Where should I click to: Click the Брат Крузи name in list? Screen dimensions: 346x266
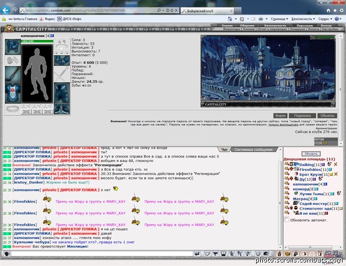[x=311, y=174]
